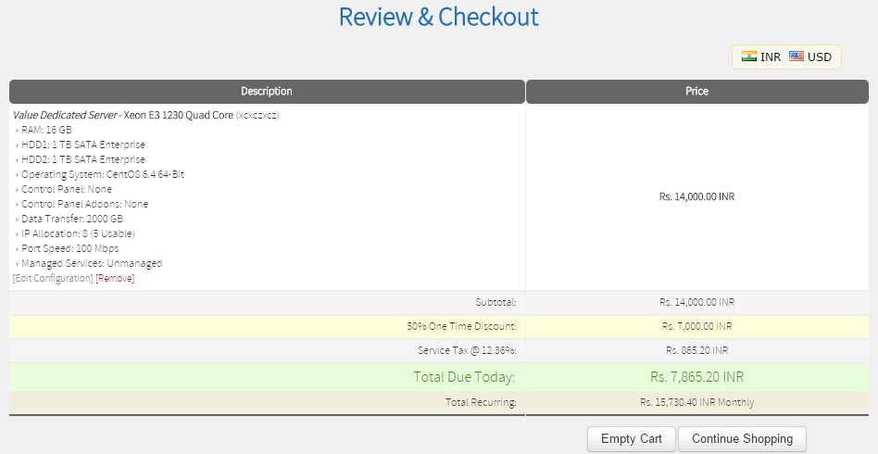
Task: Switch currency to USD text link
Action: pyautogui.click(x=820, y=57)
